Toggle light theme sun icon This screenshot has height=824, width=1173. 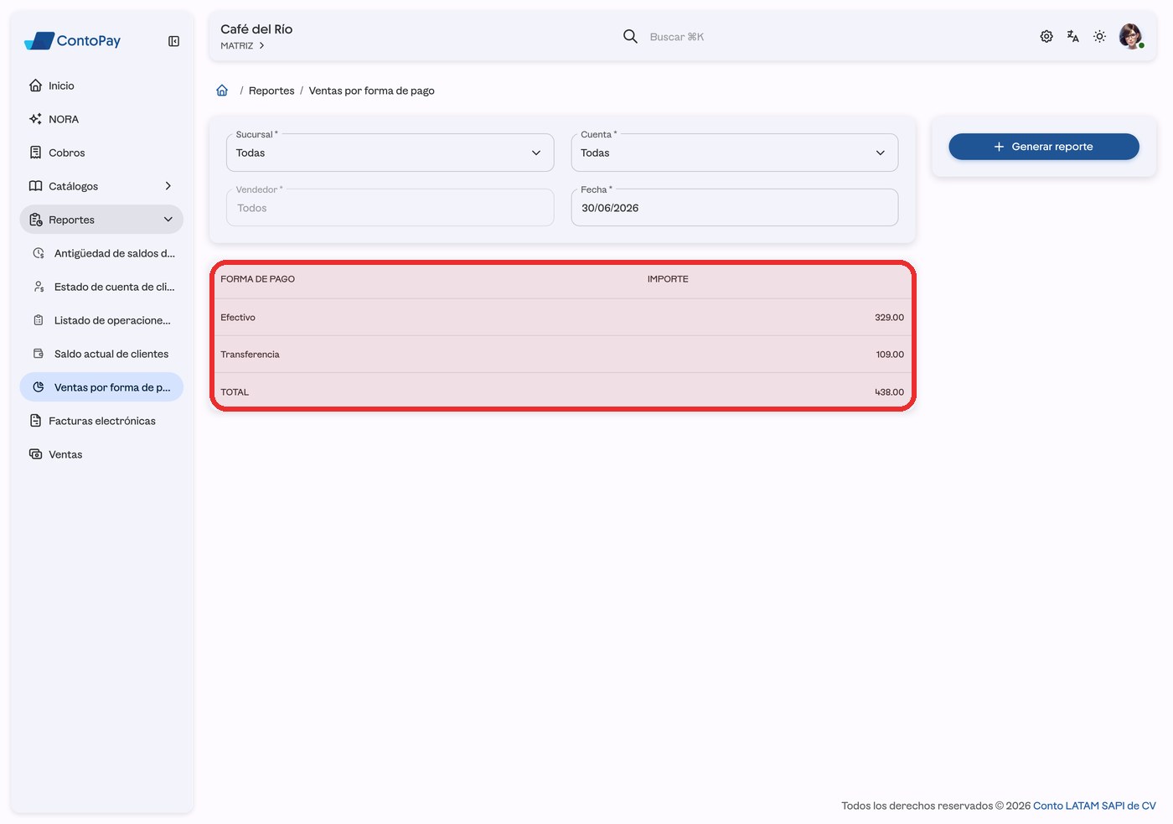[x=1100, y=36]
